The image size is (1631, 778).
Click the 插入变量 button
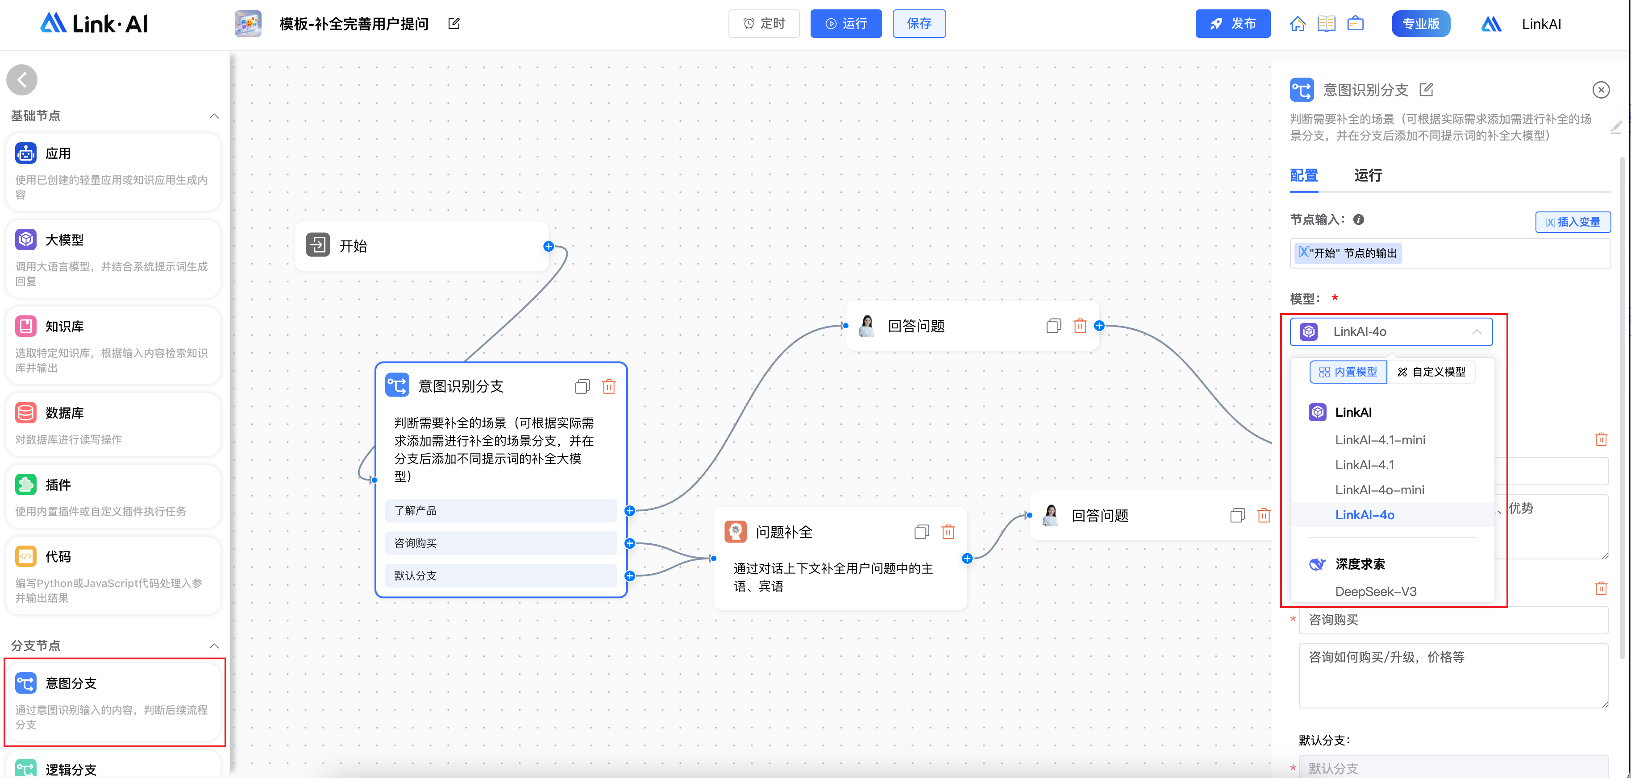[1573, 222]
